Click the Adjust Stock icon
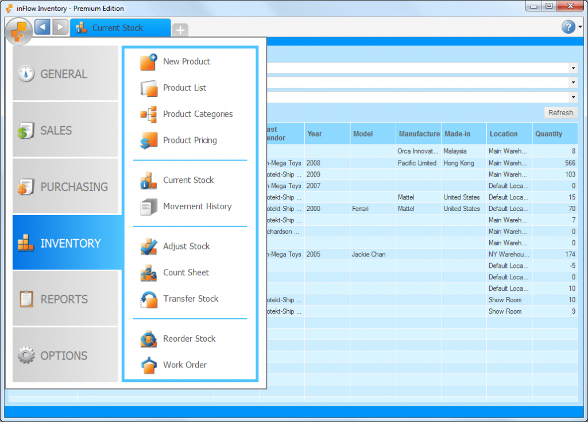This screenshot has height=422, width=588. tap(148, 246)
